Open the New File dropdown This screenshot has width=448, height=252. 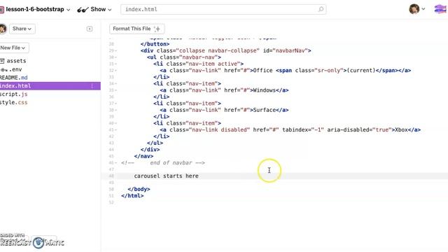pyautogui.click(x=13, y=48)
